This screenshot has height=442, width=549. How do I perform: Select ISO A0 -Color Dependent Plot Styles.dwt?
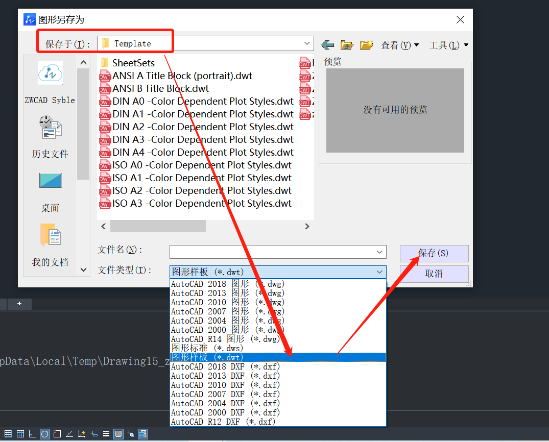tap(196, 165)
